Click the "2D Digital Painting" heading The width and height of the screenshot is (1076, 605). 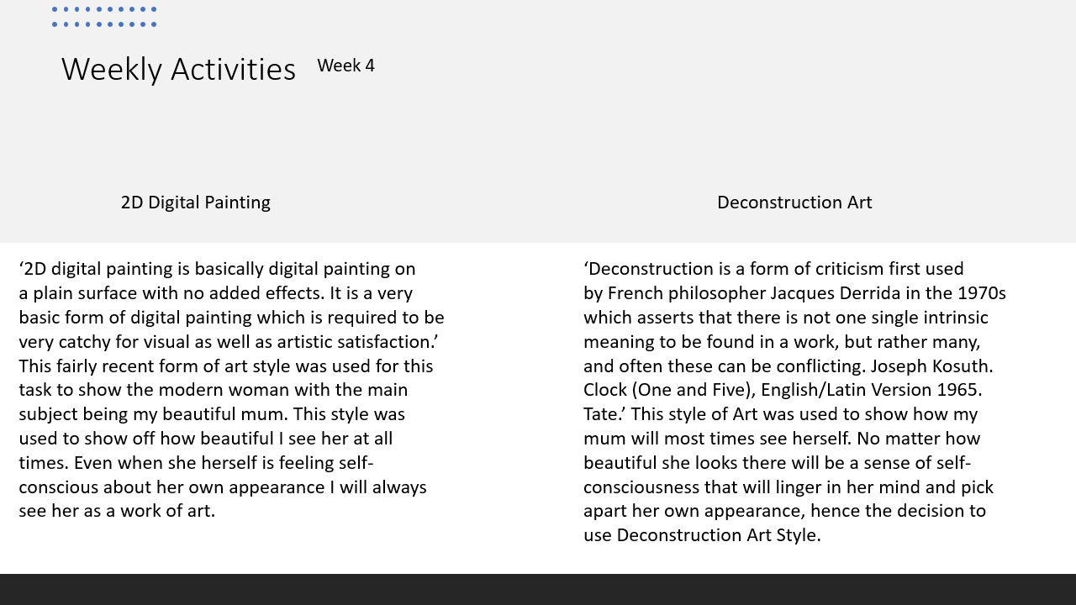click(x=195, y=203)
